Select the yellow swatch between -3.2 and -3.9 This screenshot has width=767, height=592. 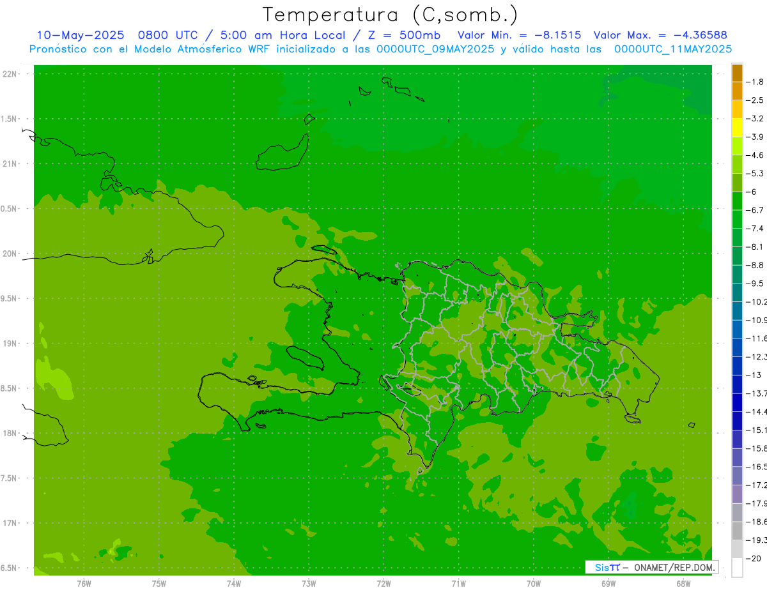click(x=737, y=128)
